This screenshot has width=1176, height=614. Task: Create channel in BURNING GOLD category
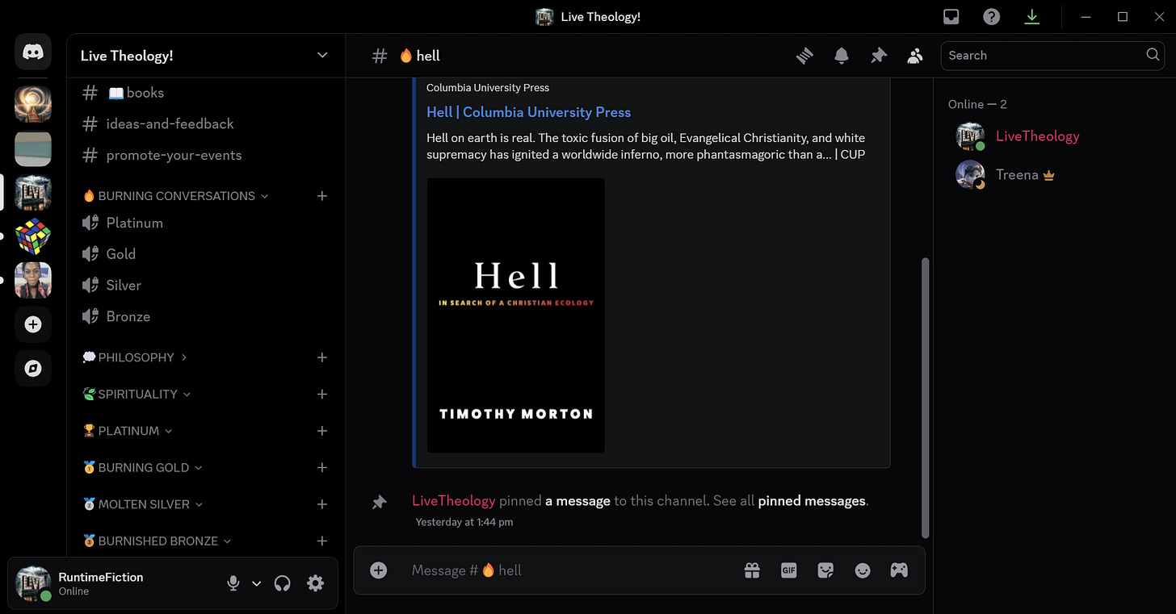[x=322, y=468]
